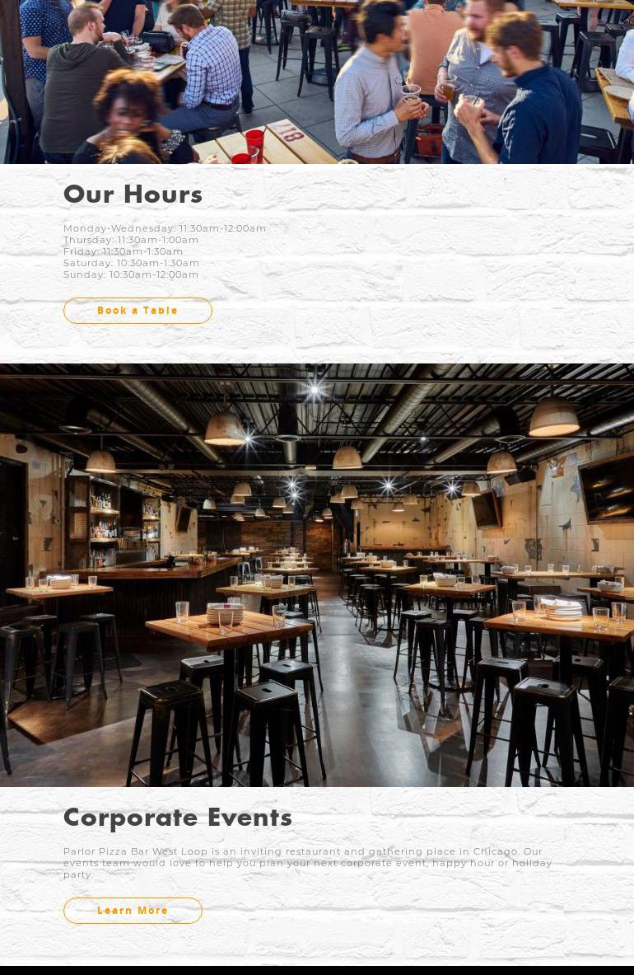Click the Parlor Pizza Bar West Loop description paragraph
Screen dimensions: 634x975
[307, 862]
